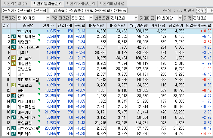The height and width of the screenshot is (138, 213).
Task: Click the 신 credit icon beside 대원전선
Action: (x=14, y=64)
